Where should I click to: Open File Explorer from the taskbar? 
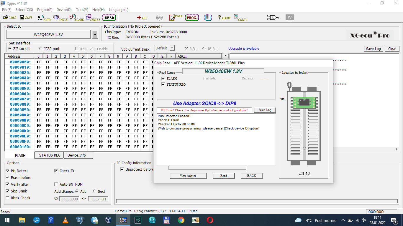pyautogui.click(x=22, y=220)
